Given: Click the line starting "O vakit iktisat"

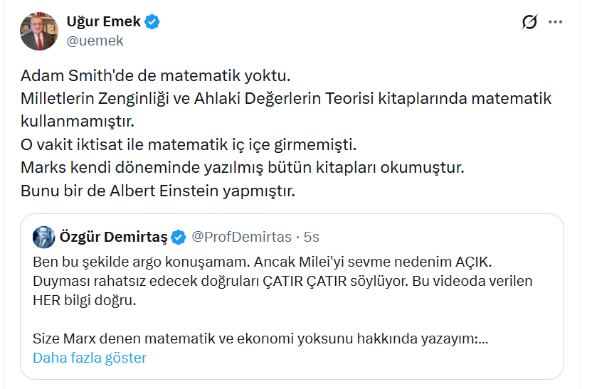Looking at the screenshot, I should click(x=188, y=145).
